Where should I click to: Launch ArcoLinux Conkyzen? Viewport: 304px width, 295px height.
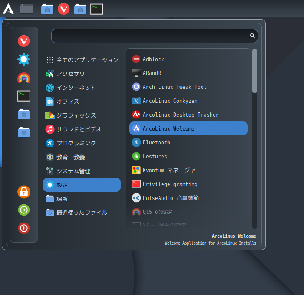(188, 101)
